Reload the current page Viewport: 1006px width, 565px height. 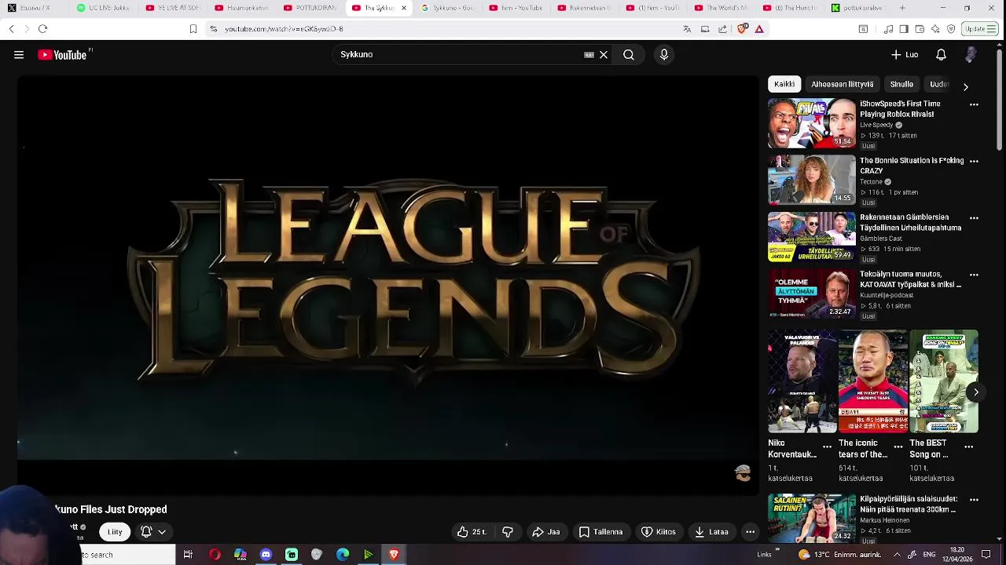click(x=42, y=29)
